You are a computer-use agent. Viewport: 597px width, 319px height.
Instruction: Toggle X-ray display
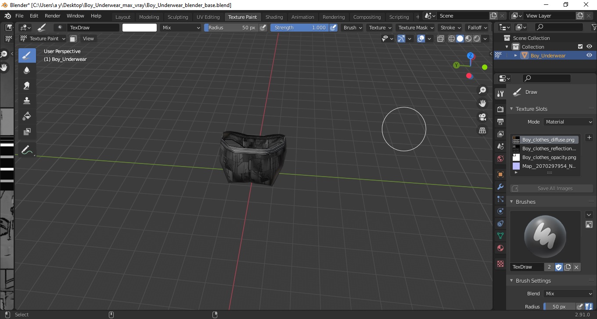tap(441, 39)
